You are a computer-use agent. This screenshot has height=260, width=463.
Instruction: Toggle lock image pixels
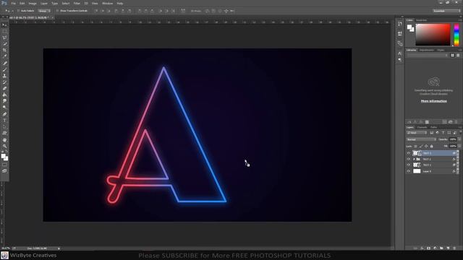pyautogui.click(x=421, y=146)
